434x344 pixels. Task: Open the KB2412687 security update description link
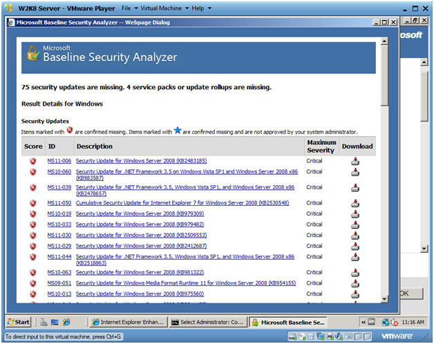pyautogui.click(x=141, y=246)
